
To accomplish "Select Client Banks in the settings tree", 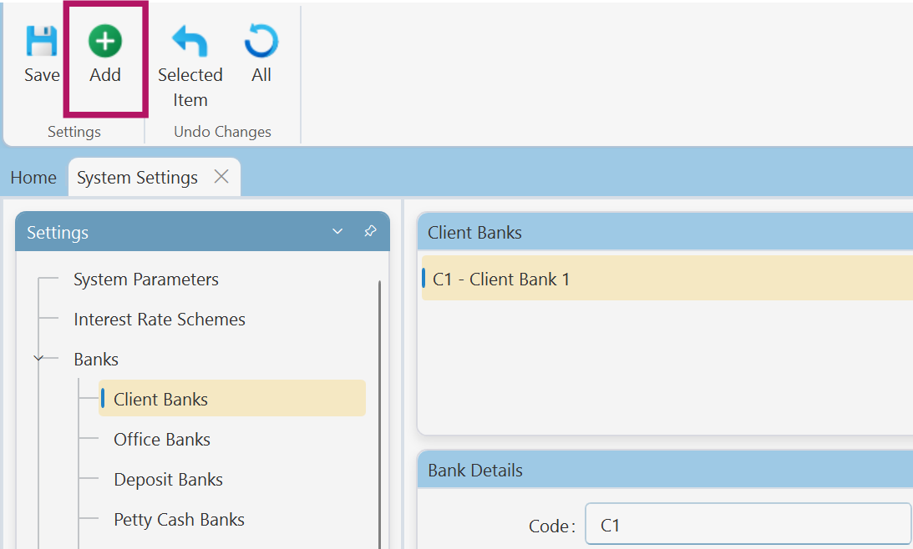I will pyautogui.click(x=160, y=399).
